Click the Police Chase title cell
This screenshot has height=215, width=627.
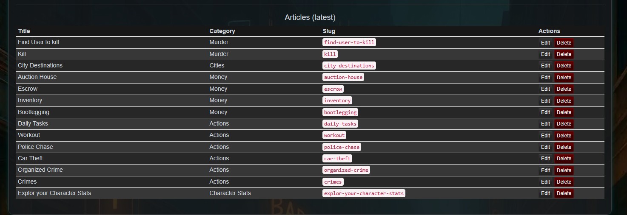[x=35, y=147]
